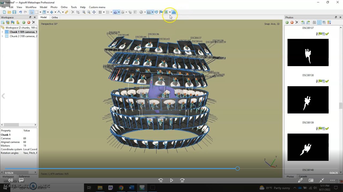Viewport: 343px width, 192px height.
Task: Open Show cameras dropdown arrow
Action: [x=152, y=12]
